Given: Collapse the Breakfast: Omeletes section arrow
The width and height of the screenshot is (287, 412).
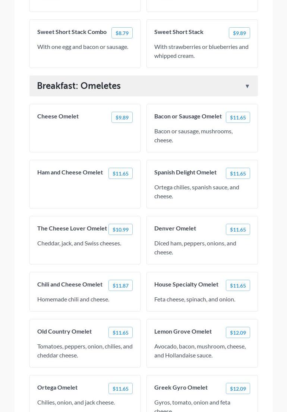Looking at the screenshot, I should (247, 86).
